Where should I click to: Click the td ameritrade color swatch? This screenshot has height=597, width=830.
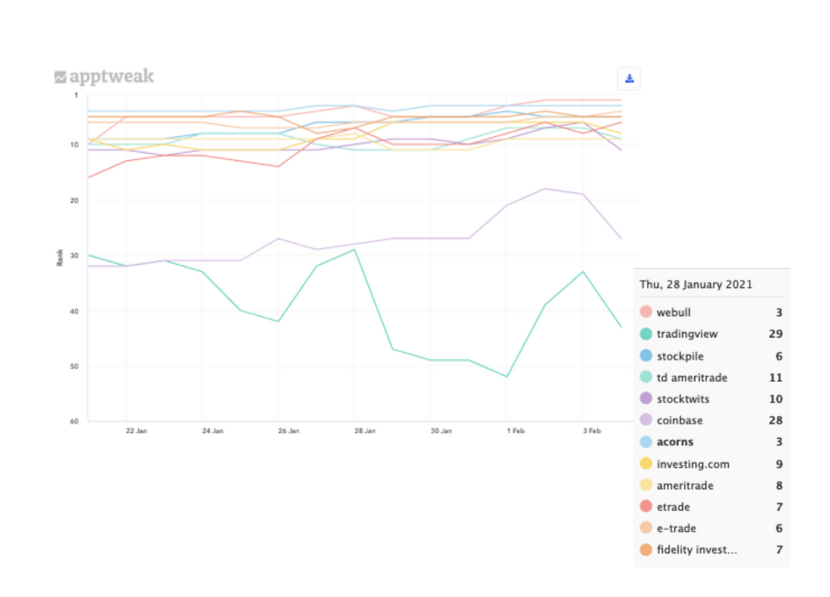(x=646, y=377)
